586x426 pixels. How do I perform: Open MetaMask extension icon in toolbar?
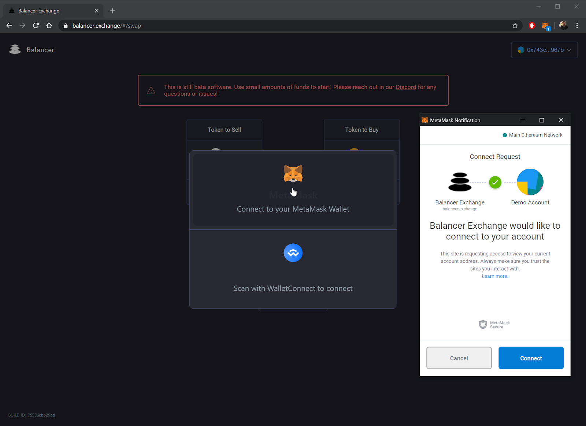coord(546,26)
